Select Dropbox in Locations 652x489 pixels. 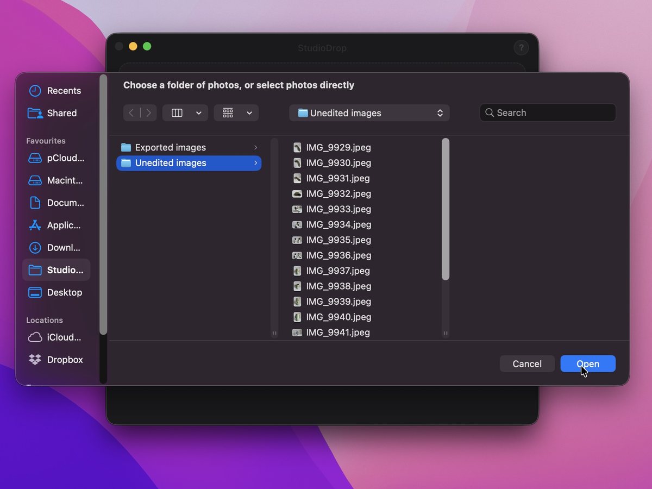(55, 360)
